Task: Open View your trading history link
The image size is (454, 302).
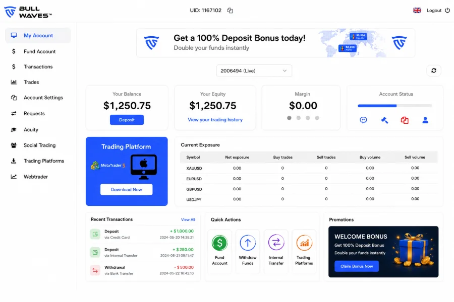Action: [x=215, y=120]
